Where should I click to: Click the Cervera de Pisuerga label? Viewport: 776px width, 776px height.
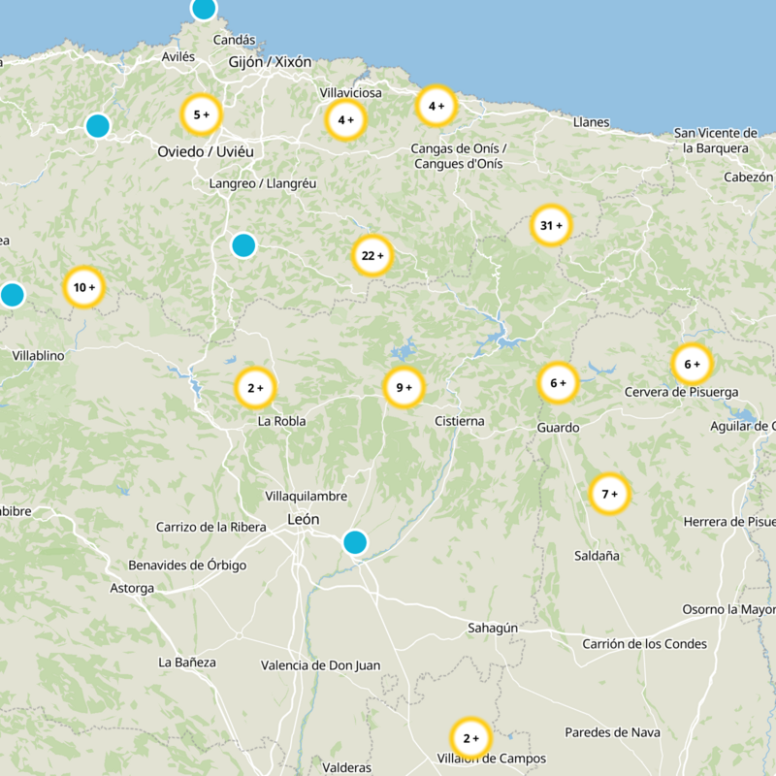682,393
